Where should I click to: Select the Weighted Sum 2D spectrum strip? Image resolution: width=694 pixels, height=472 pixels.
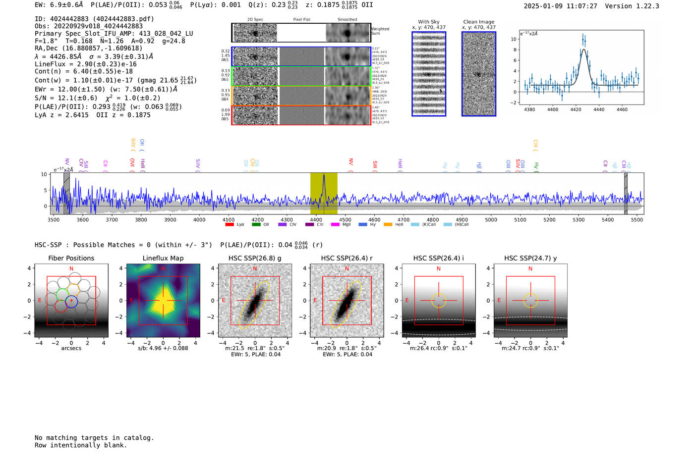click(301, 33)
